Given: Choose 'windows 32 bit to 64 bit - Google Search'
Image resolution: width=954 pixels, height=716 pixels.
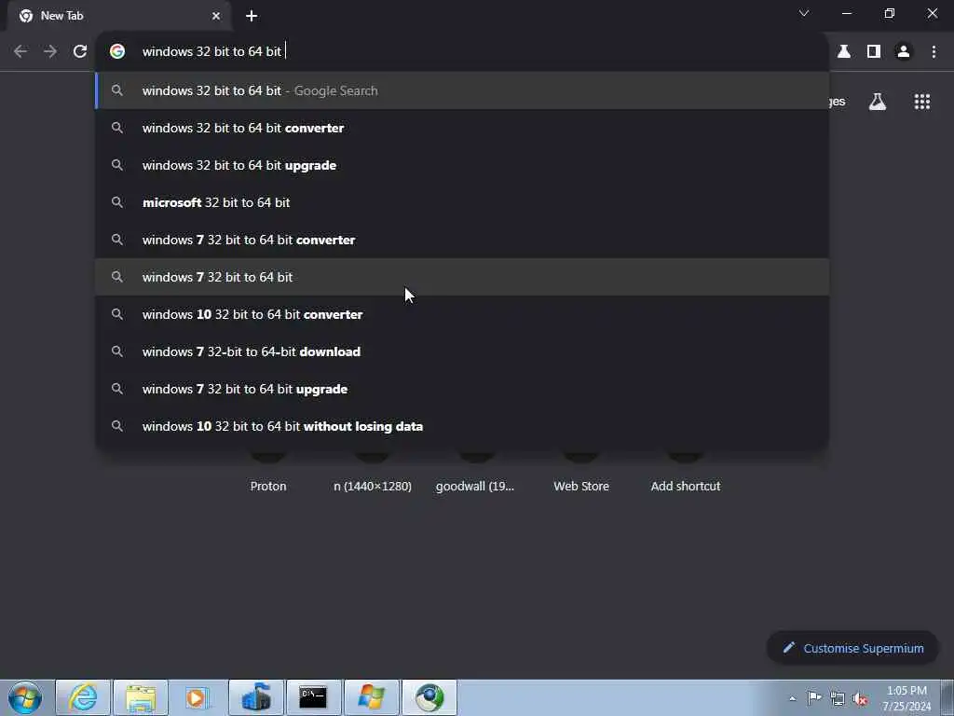Looking at the screenshot, I should pos(462,90).
